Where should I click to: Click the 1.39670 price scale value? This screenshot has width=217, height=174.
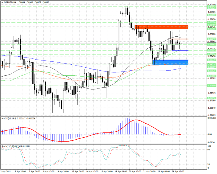[212, 19]
